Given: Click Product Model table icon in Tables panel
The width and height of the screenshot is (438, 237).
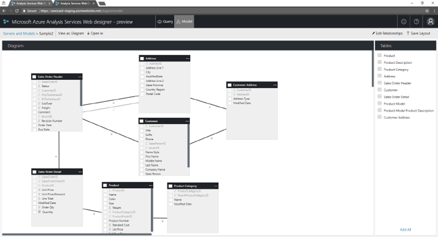Looking at the screenshot, I should [379, 104].
